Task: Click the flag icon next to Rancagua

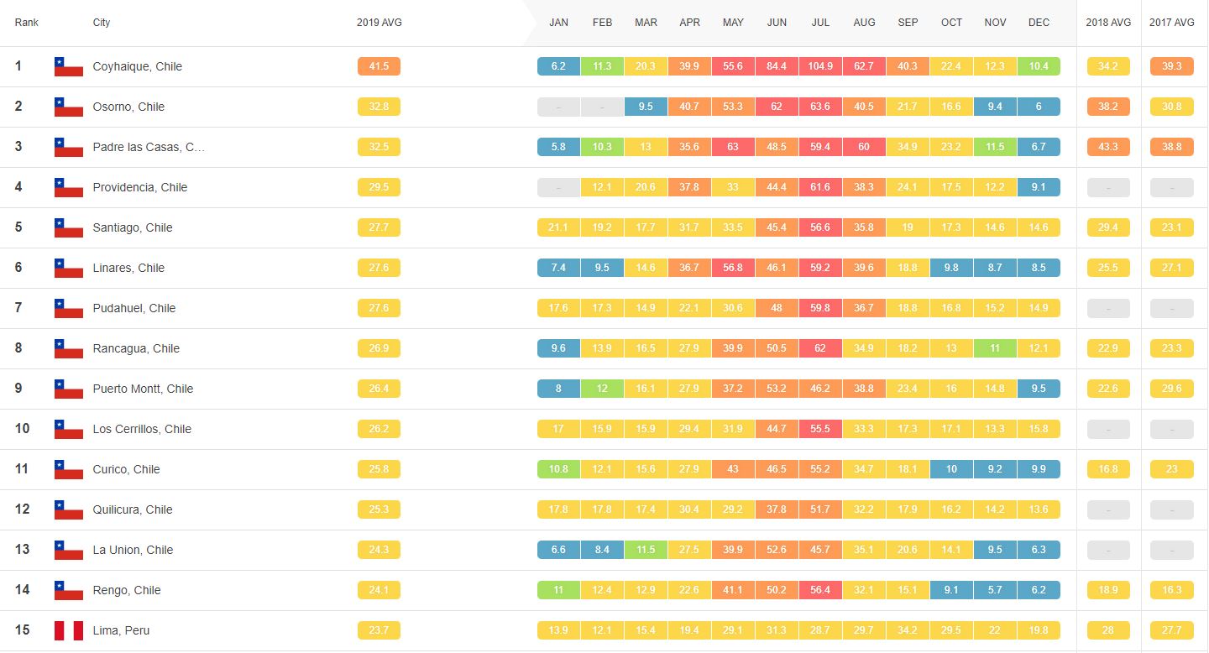Action: point(69,348)
